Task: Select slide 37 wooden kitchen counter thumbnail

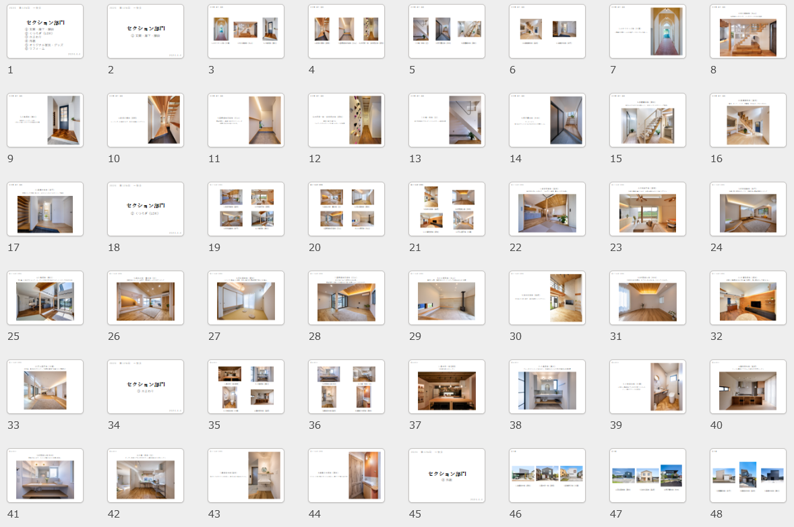Action: 447,387
